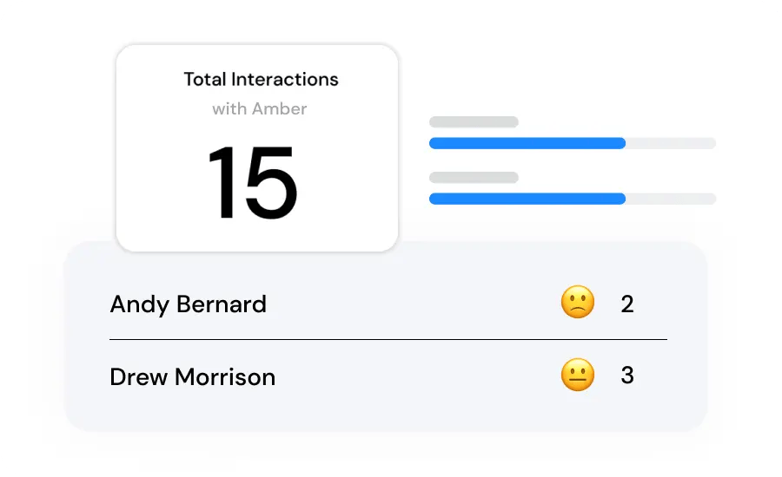Screen dimensions: 782x477
Task: Click Drew Morrison's score of 3
Action: (626, 375)
